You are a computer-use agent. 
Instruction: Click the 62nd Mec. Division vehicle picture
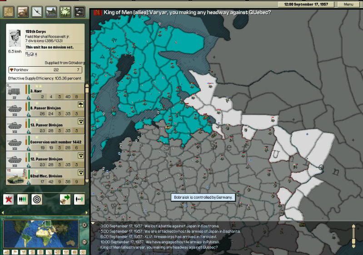(x=15, y=177)
